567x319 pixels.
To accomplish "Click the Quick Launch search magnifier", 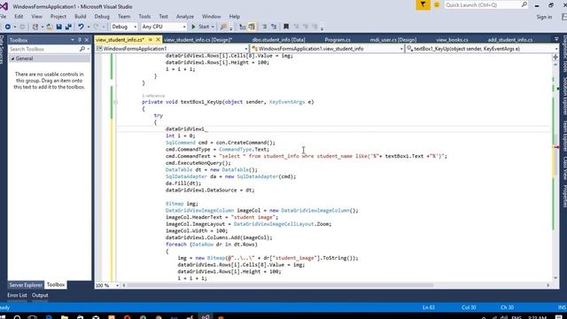I will [524, 4].
